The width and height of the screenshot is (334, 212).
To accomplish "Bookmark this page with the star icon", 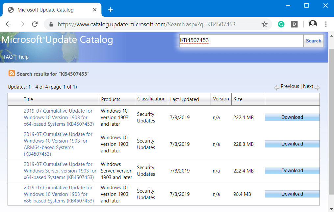I will click(265, 24).
